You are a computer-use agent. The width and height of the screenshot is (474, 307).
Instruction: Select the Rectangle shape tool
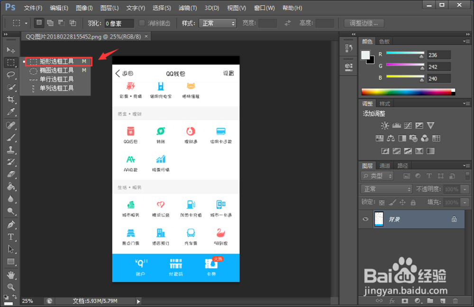[11, 262]
